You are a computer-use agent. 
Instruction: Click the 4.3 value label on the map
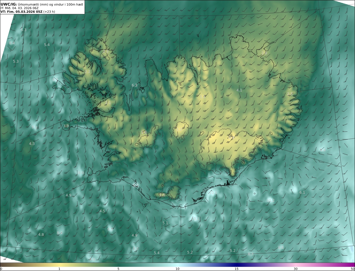(x=32, y=144)
